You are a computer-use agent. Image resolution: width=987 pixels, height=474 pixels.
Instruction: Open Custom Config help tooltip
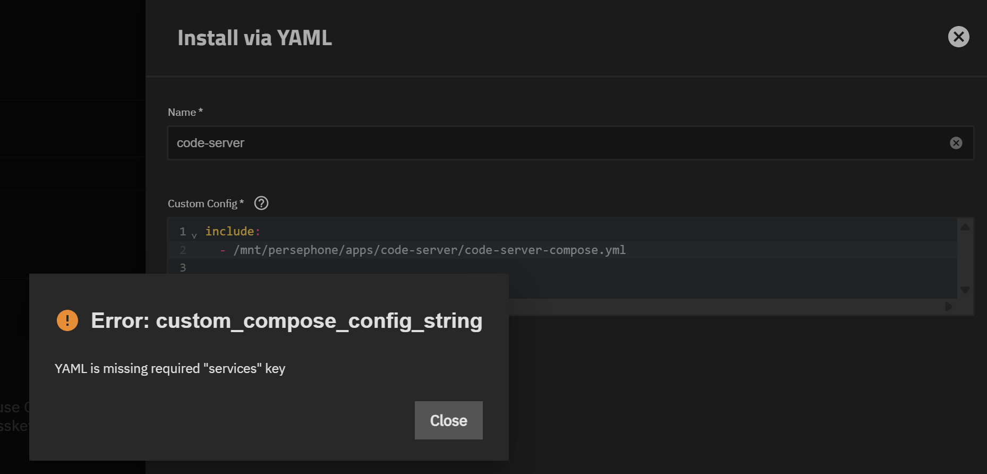(x=261, y=203)
